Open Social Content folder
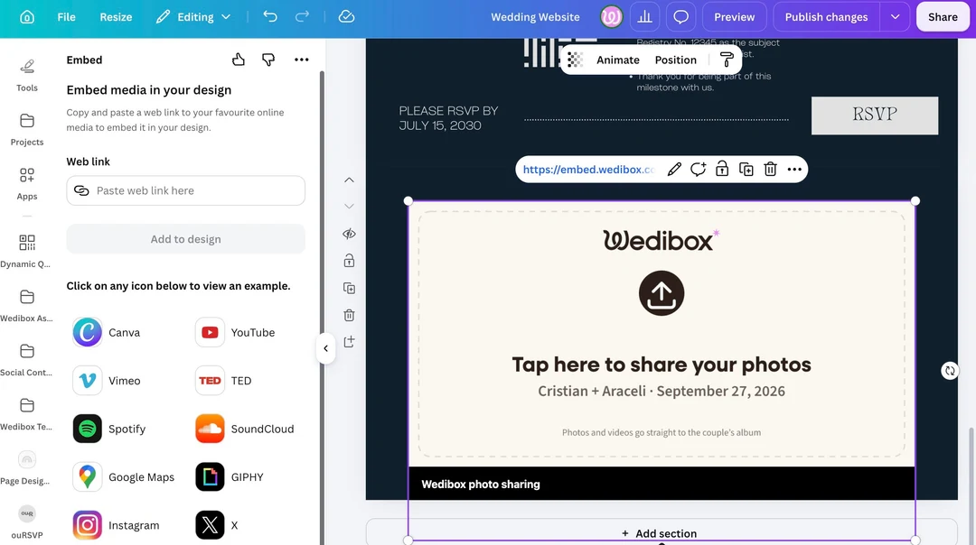This screenshot has height=545, width=976. tap(27, 359)
